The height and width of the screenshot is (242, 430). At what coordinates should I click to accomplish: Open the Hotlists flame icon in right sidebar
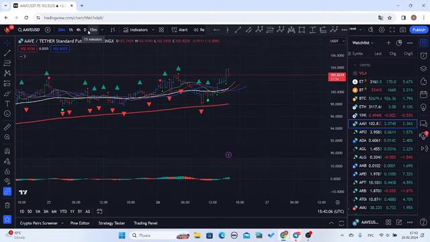(x=423, y=81)
